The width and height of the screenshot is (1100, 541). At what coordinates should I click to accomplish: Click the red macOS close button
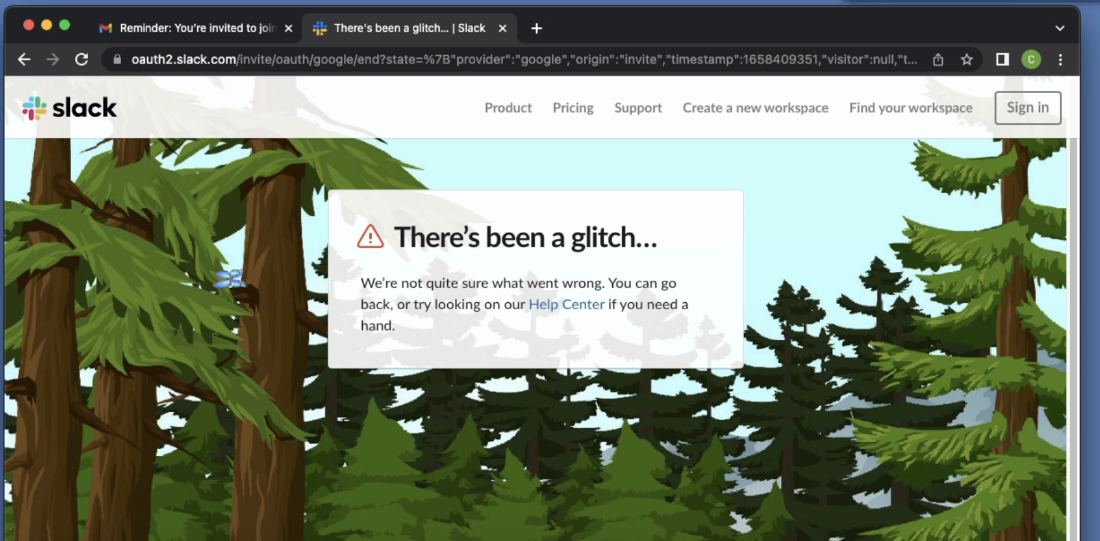click(x=29, y=25)
